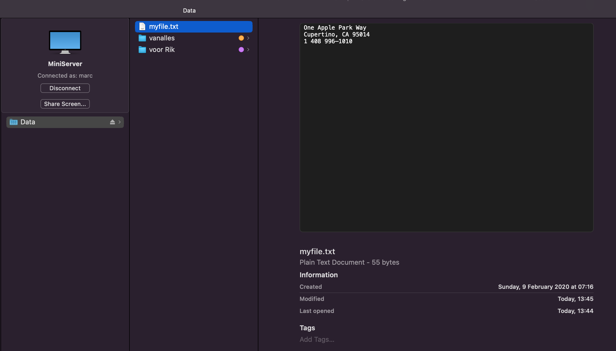Click the voor Rik folder icon
This screenshot has width=616, height=351.
click(x=142, y=50)
